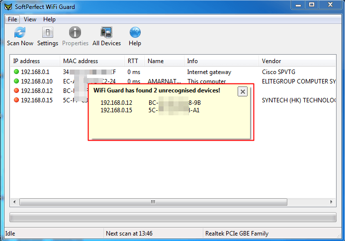The image size is (345, 241).
Task: Sort by Name column header
Action: 164,61
